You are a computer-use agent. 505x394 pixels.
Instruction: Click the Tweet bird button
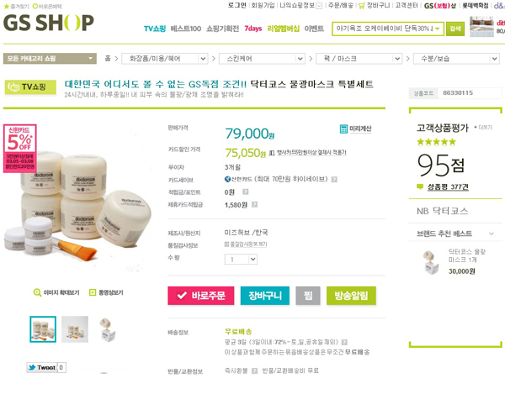tap(42, 367)
